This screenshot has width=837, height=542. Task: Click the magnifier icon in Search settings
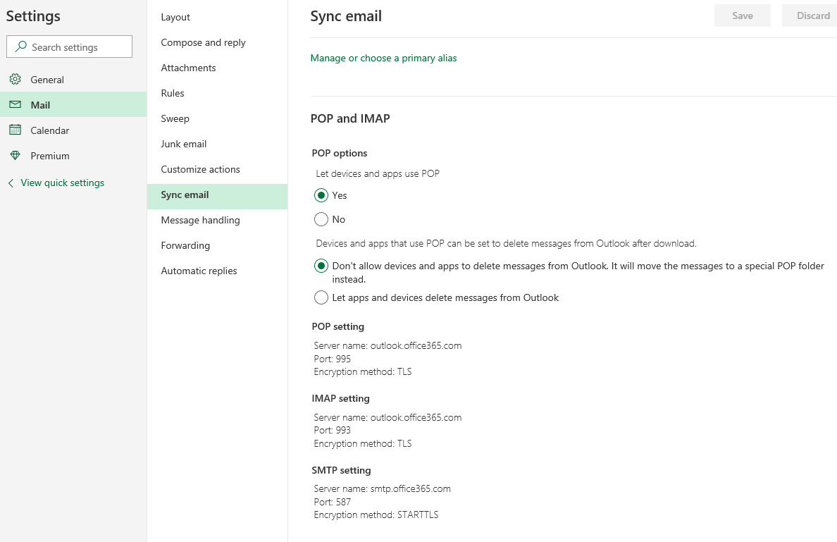point(20,47)
